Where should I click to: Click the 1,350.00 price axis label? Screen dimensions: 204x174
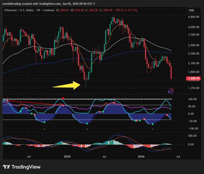point(193,88)
